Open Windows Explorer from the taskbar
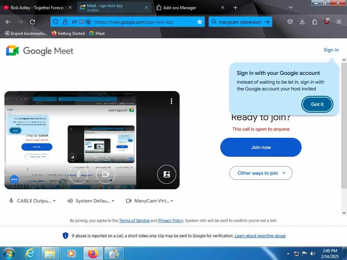This screenshot has height=260, width=347. tap(50, 253)
